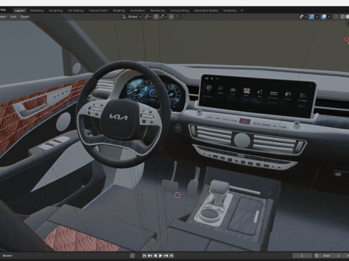Open the Global transform orientation dropdown
349x261 pixels.
tap(132, 17)
